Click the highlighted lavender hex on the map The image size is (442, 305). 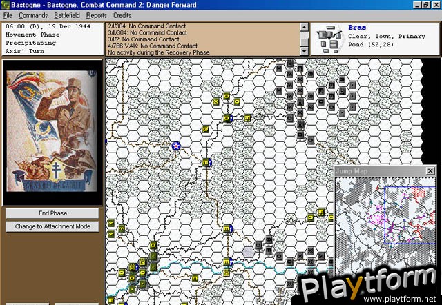click(x=249, y=251)
